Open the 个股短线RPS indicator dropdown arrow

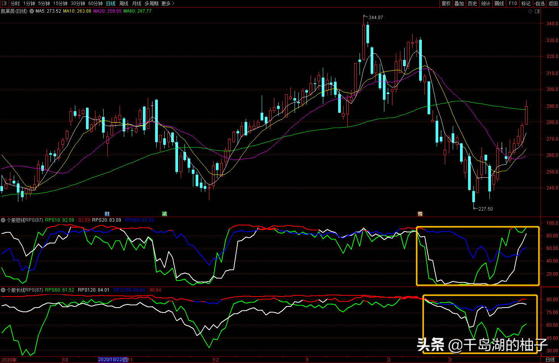(3, 220)
